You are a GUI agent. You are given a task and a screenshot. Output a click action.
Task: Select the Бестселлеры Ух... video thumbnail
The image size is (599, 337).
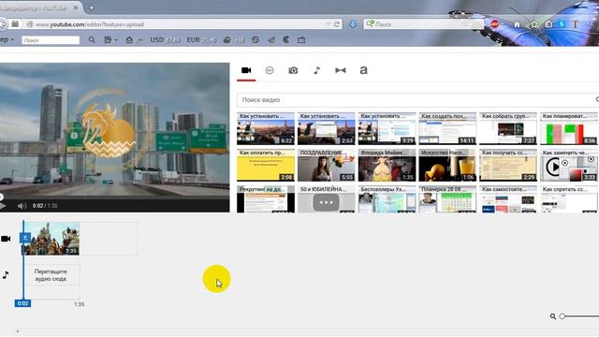(x=387, y=199)
